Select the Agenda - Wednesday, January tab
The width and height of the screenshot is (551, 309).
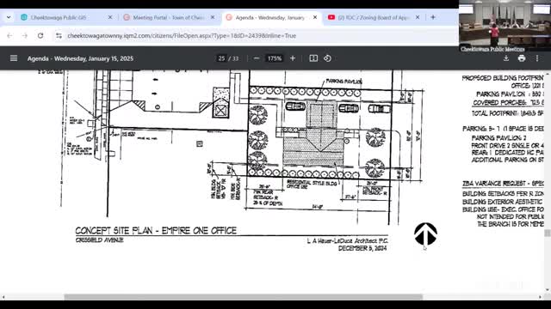269,17
